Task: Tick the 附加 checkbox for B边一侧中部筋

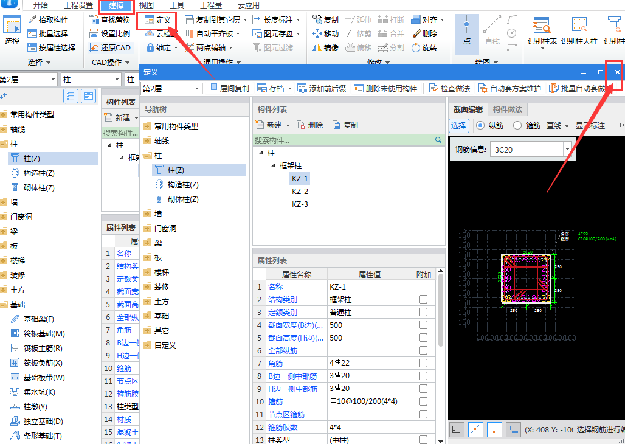Action: point(423,376)
